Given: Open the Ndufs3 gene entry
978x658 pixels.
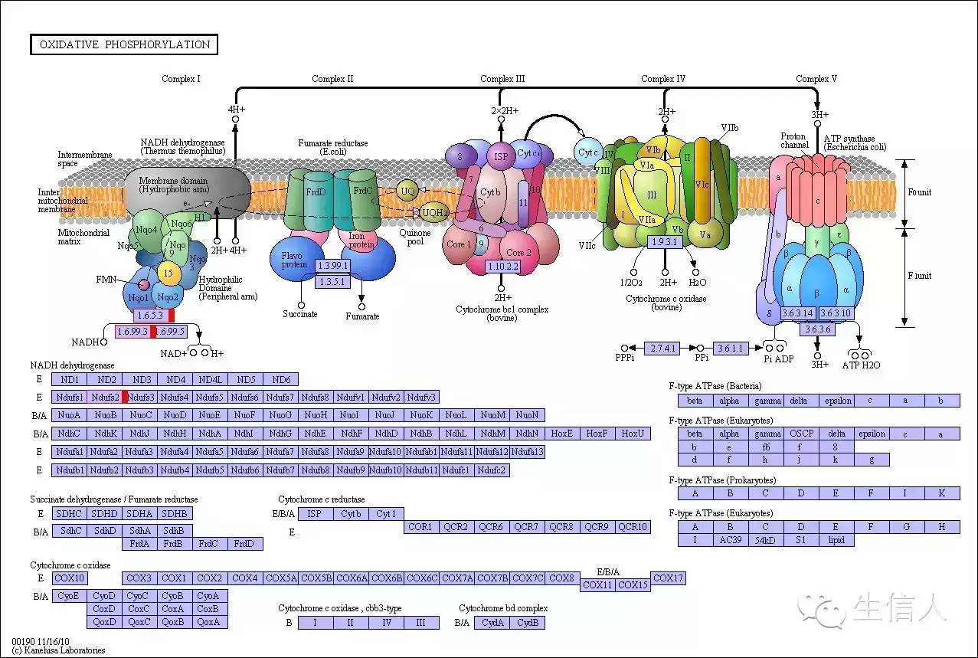Looking at the screenshot, I should tap(141, 397).
